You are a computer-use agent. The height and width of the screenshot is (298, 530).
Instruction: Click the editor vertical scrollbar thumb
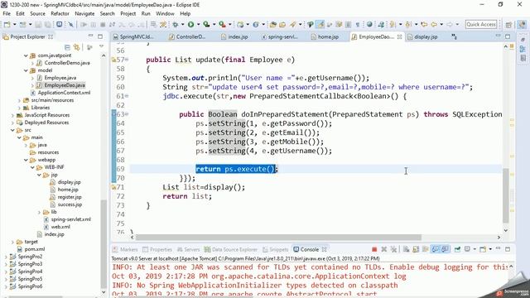pyautogui.click(x=506, y=195)
